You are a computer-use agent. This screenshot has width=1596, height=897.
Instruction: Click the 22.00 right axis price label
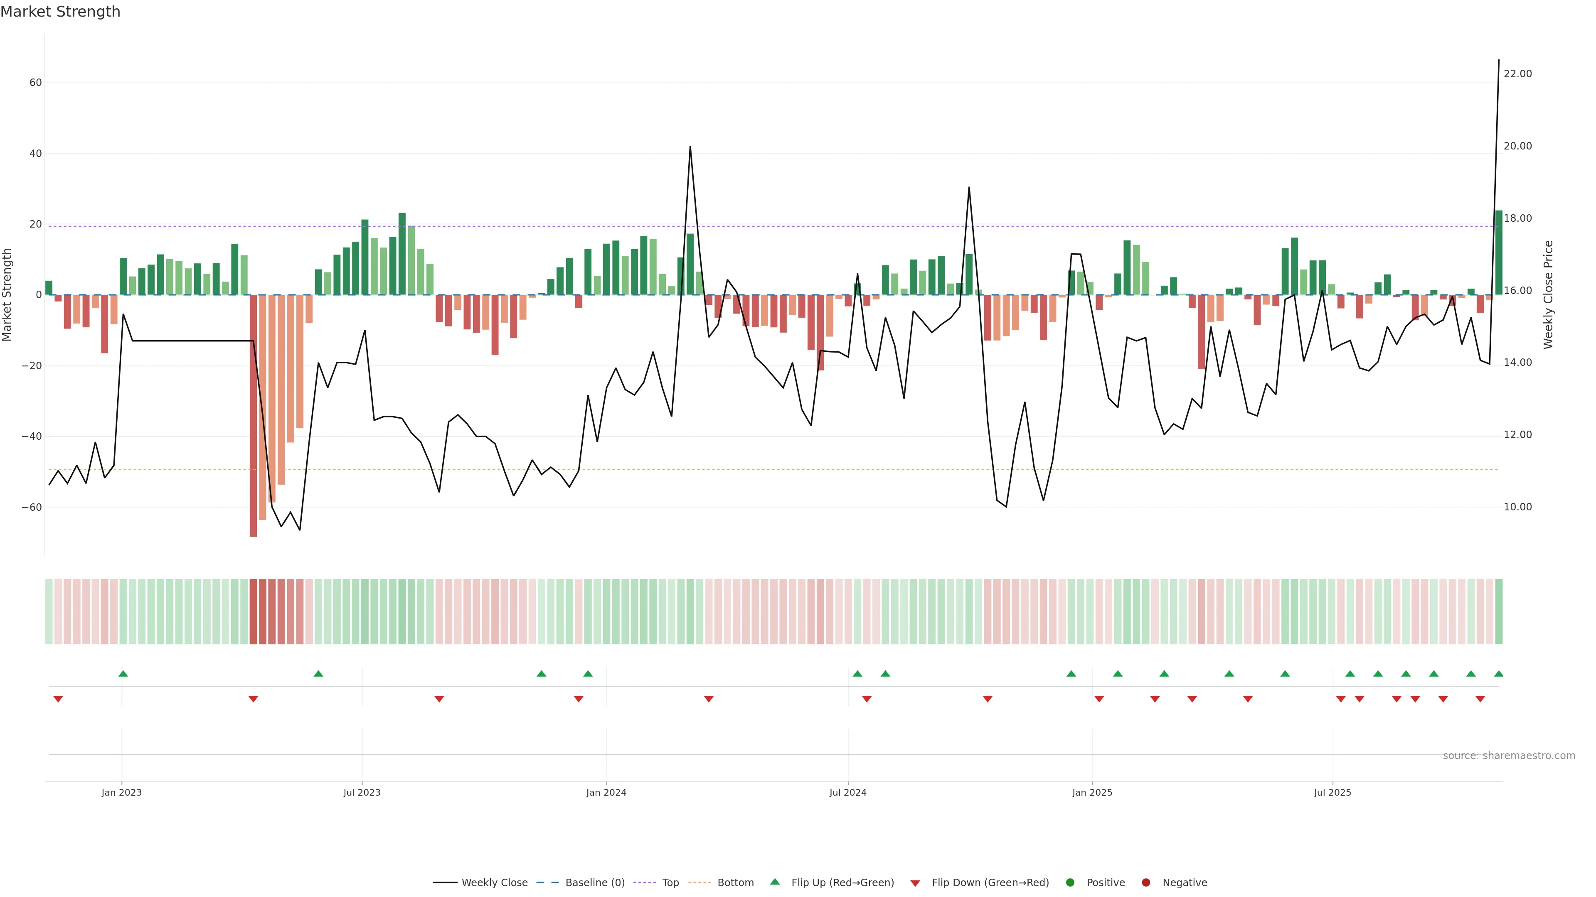tap(1517, 74)
